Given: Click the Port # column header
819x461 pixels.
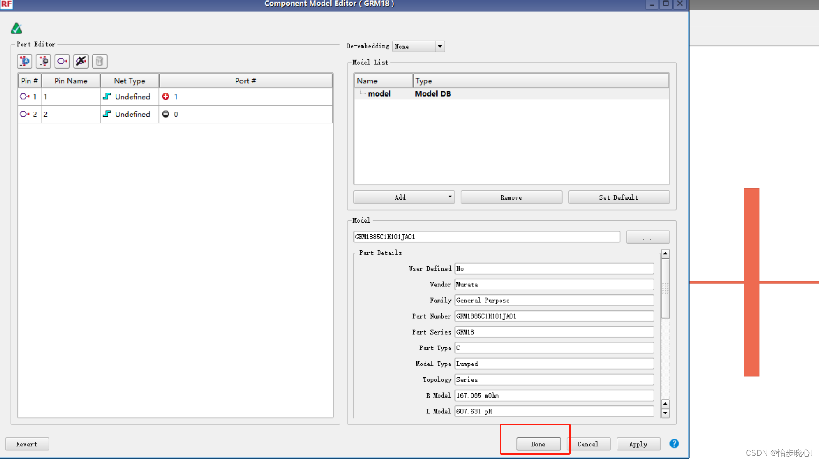Looking at the screenshot, I should click(245, 81).
